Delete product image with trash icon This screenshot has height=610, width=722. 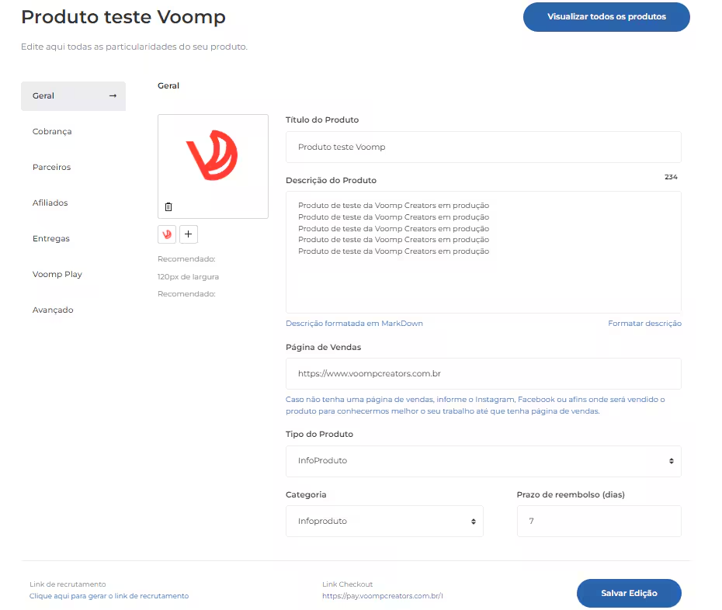pyautogui.click(x=168, y=206)
